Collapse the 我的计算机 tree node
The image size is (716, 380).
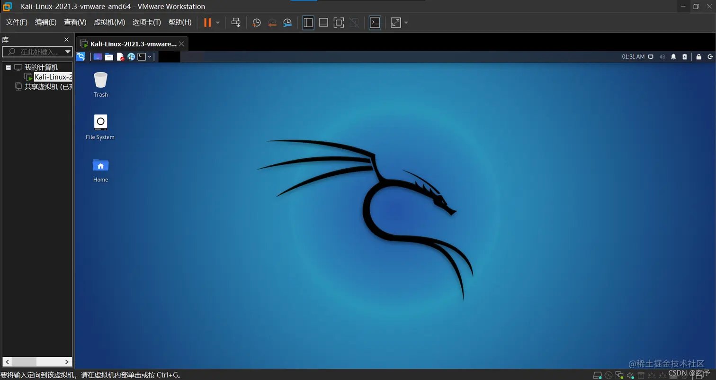tap(8, 67)
